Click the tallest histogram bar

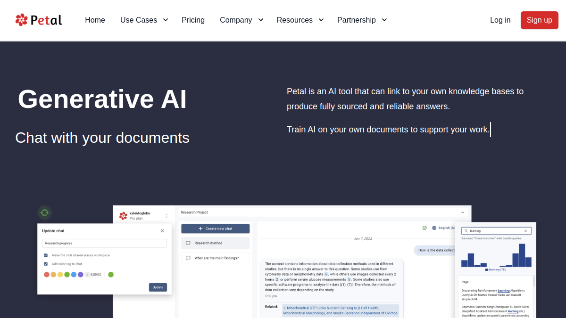pos(522,255)
